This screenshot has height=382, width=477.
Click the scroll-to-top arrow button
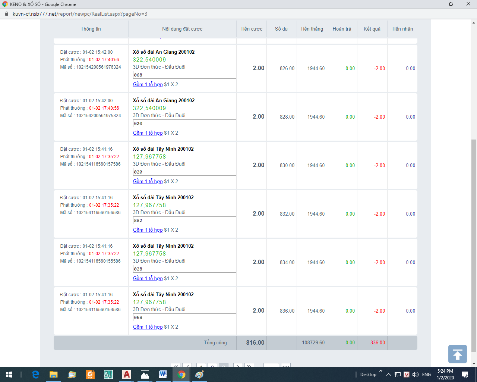[457, 354]
